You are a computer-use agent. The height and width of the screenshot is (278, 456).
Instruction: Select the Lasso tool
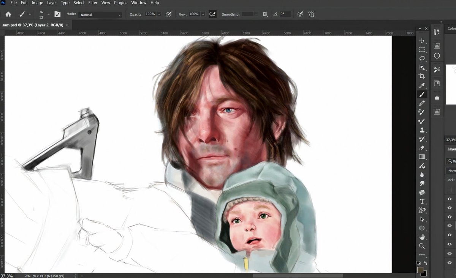tap(422, 58)
